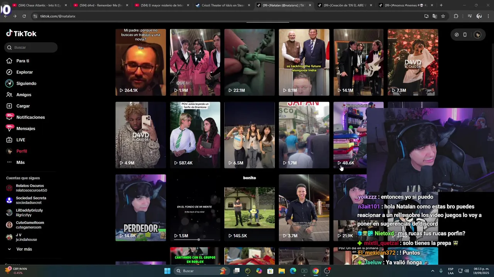Open the video with 22.1M views
494x277 pixels.
click(249, 62)
